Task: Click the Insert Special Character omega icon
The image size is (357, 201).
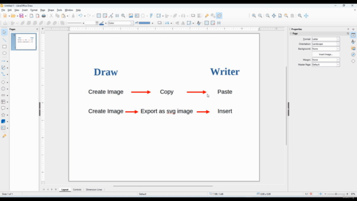Action: (x=143, y=16)
